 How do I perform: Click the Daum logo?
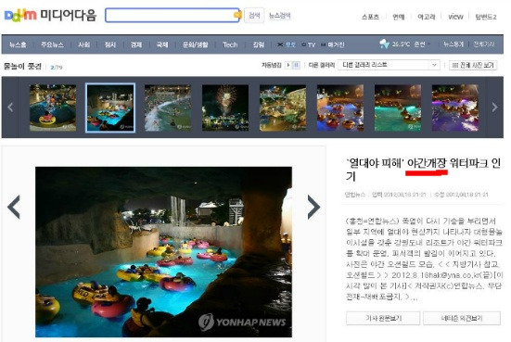20,16
